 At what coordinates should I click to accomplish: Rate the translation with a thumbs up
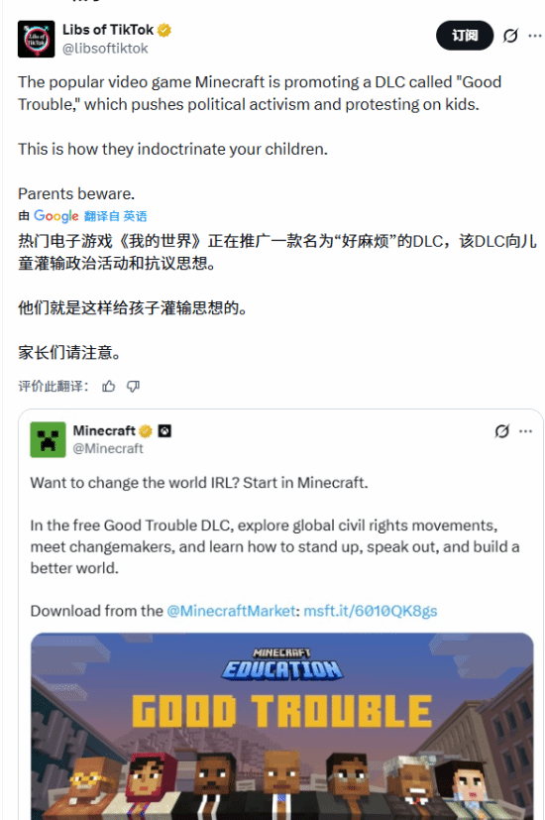(109, 387)
